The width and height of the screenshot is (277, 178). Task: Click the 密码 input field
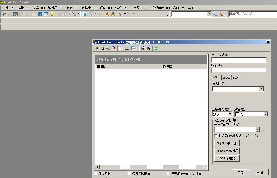pos(239,70)
